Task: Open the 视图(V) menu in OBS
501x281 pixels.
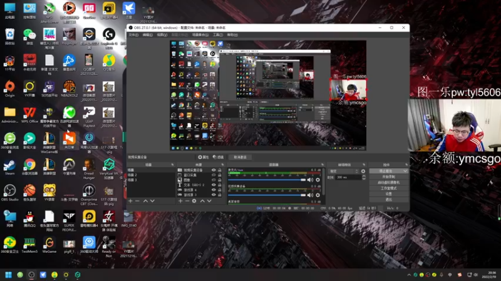Action: coord(162,35)
